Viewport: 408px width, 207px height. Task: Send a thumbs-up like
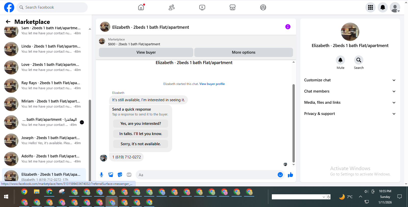click(x=290, y=175)
